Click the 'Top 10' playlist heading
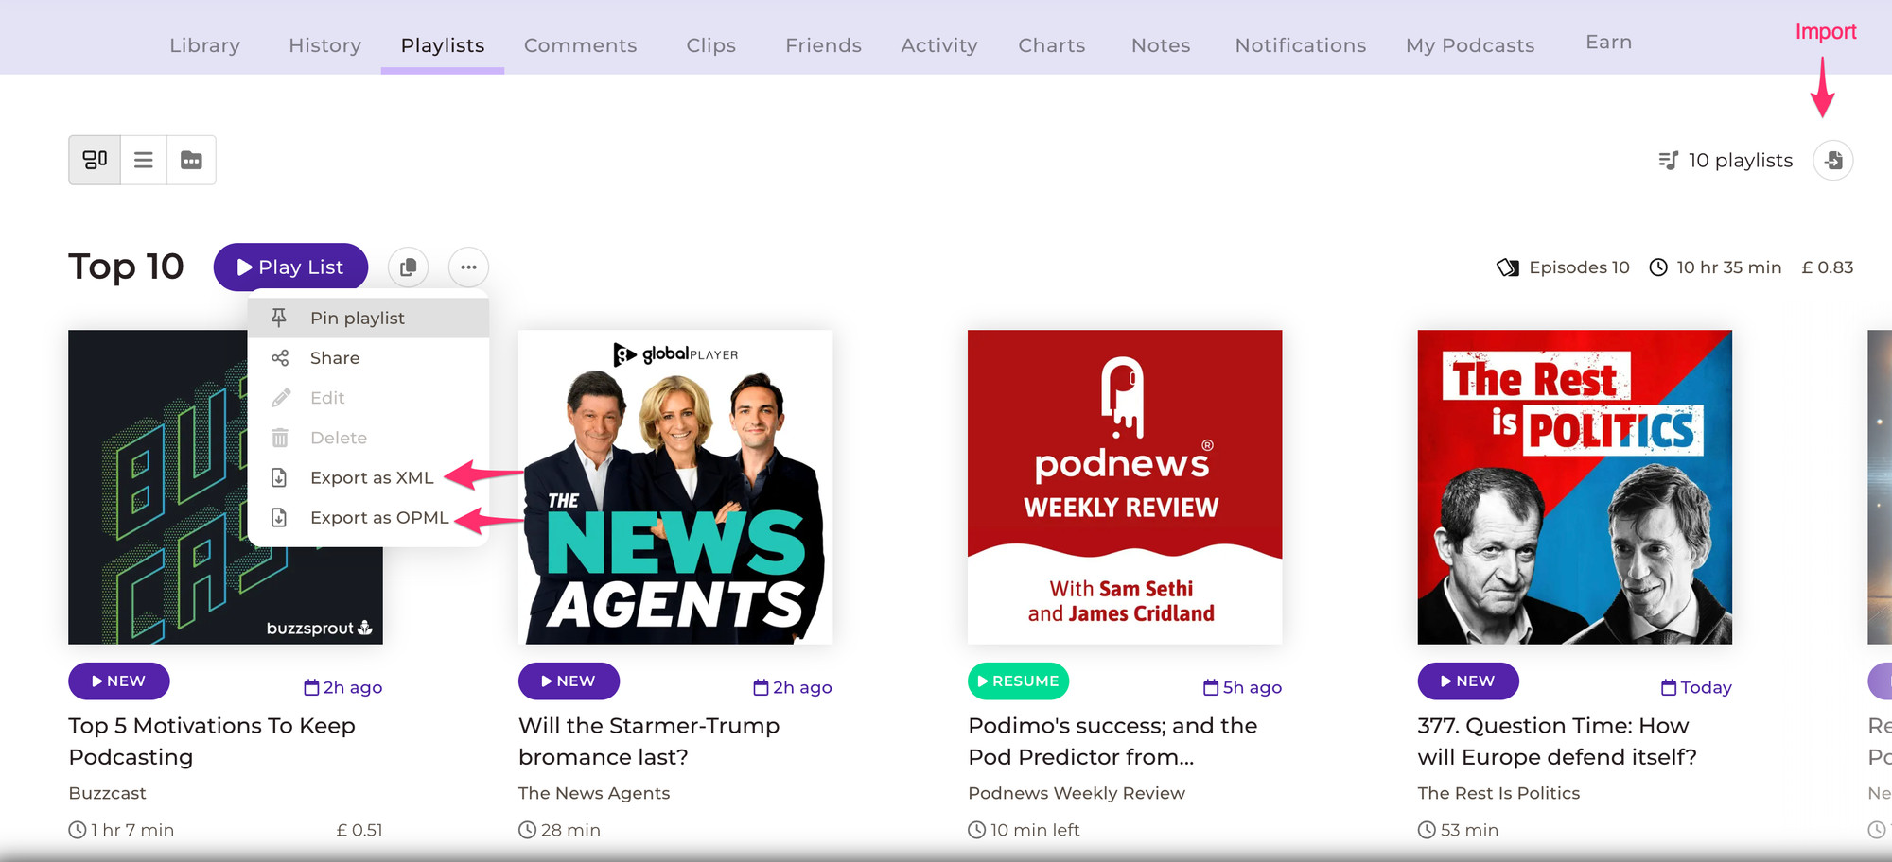Image resolution: width=1892 pixels, height=862 pixels. pos(126,267)
